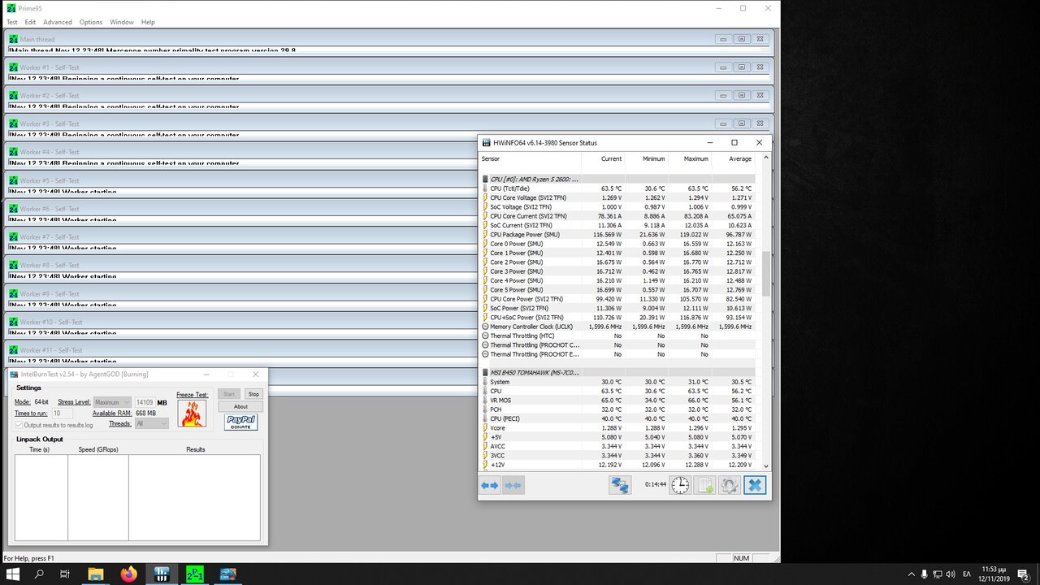Click HWiNFO expand-columns left-right arrows icon

coord(490,485)
